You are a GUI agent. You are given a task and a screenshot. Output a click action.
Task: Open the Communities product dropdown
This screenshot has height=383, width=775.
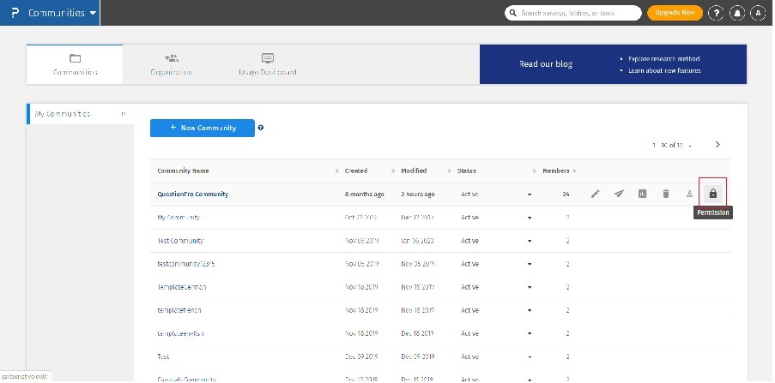(63, 13)
